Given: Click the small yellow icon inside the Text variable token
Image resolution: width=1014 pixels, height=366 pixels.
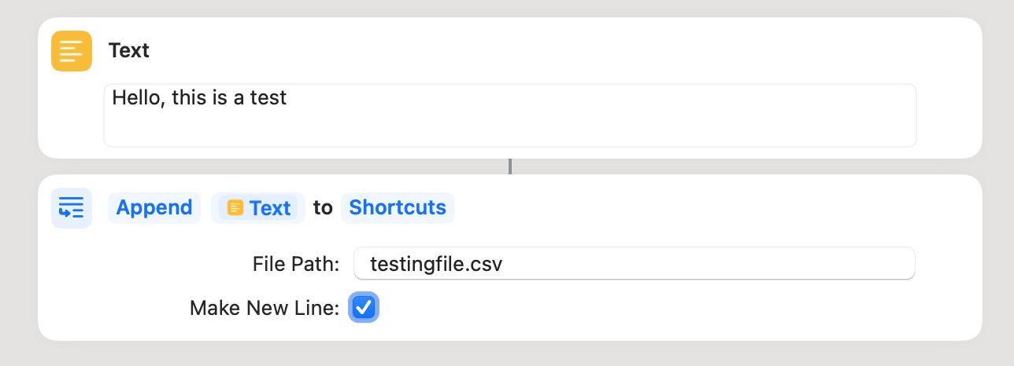Looking at the screenshot, I should 235,208.
